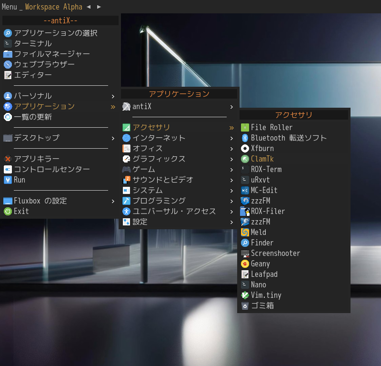Click the ゴミ箱 trash icon
The image size is (381, 366).
(x=245, y=306)
